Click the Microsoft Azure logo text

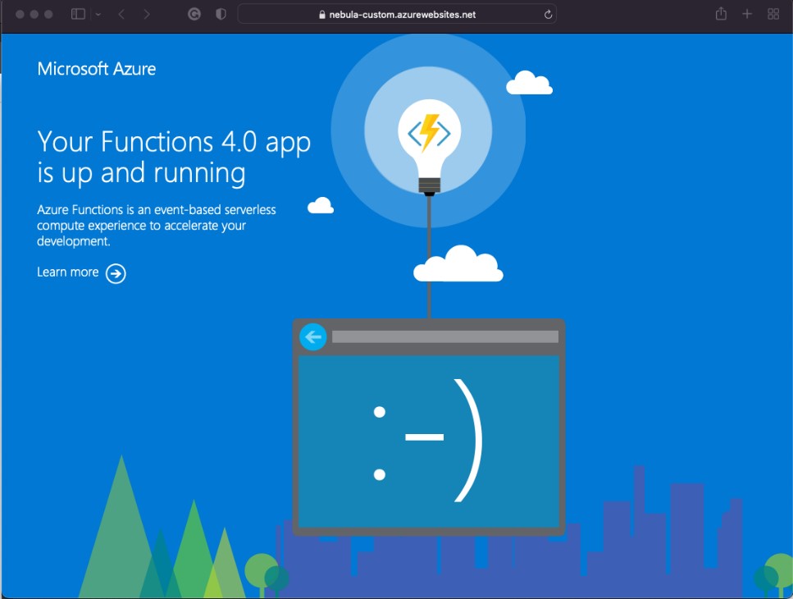96,69
